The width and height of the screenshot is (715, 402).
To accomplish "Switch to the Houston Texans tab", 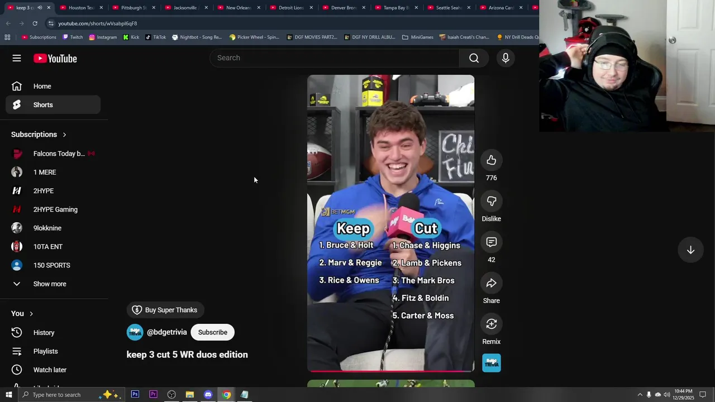I will (x=81, y=8).
